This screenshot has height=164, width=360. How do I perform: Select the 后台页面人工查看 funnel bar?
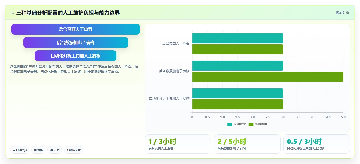(76, 29)
